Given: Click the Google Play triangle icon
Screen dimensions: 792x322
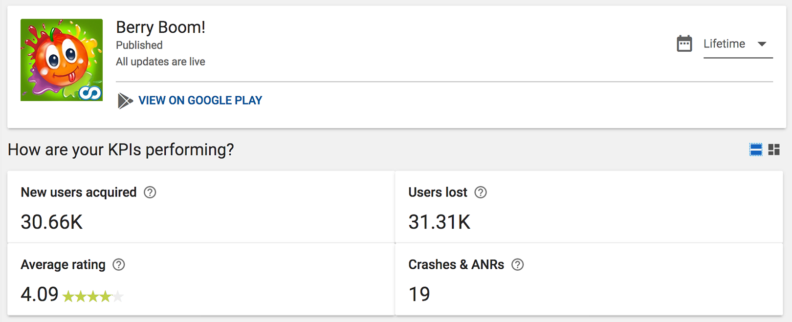Looking at the screenshot, I should pyautogui.click(x=125, y=101).
